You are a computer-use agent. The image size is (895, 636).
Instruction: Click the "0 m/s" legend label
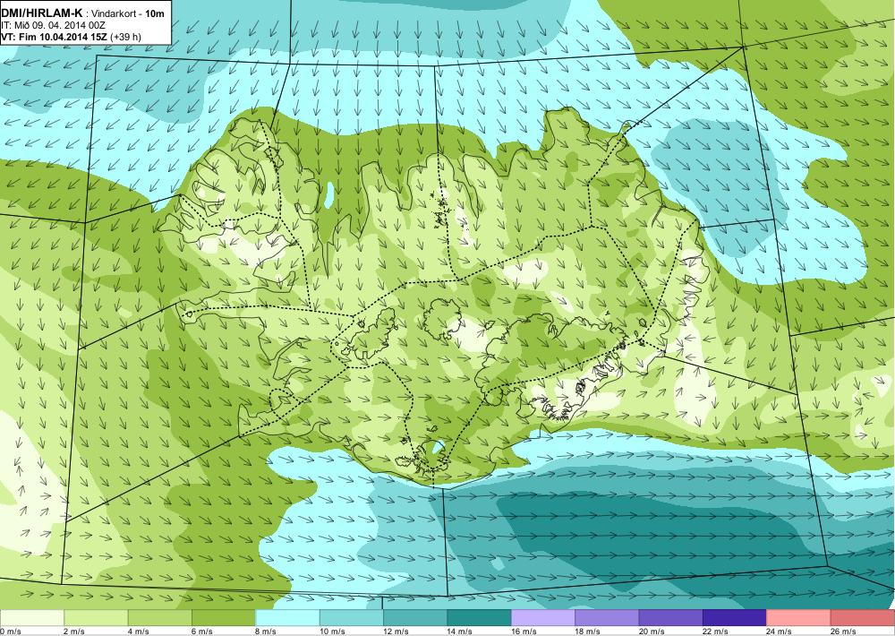pos(10,632)
